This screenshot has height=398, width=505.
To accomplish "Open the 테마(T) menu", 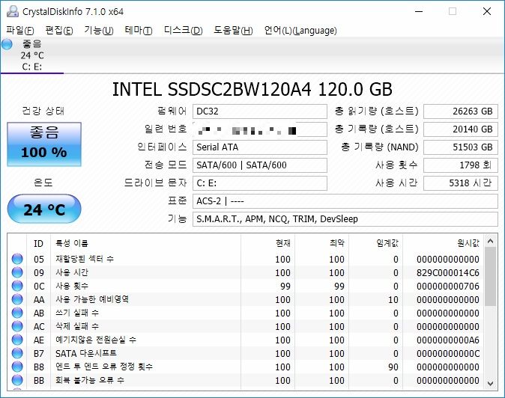I will pos(139,31).
